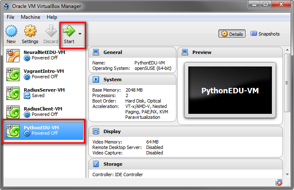Image resolution: width=294 pixels, height=190 pixels.
Task: Click the General section monitor icon
Action: 96,52
